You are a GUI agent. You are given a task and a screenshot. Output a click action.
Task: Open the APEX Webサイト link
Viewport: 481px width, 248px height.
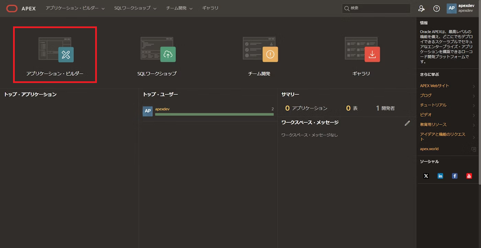(x=434, y=86)
